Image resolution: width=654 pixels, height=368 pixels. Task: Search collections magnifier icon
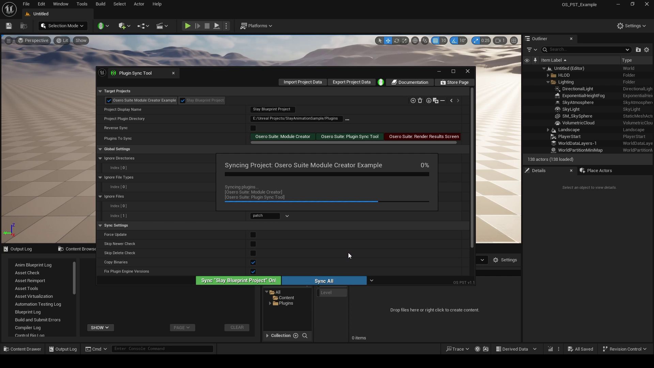(x=305, y=336)
